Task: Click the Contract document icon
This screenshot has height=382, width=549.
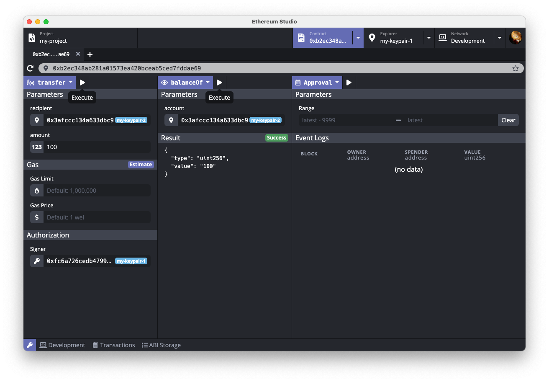Action: coord(301,38)
